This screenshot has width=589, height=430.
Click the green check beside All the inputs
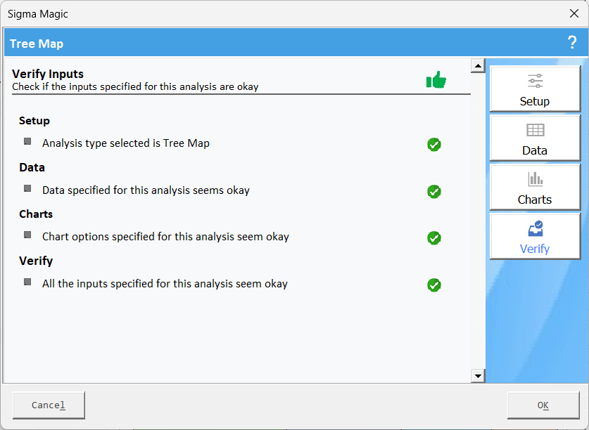tap(434, 285)
